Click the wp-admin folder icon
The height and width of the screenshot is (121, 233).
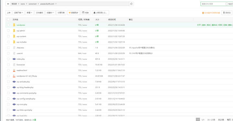coord(14,31)
